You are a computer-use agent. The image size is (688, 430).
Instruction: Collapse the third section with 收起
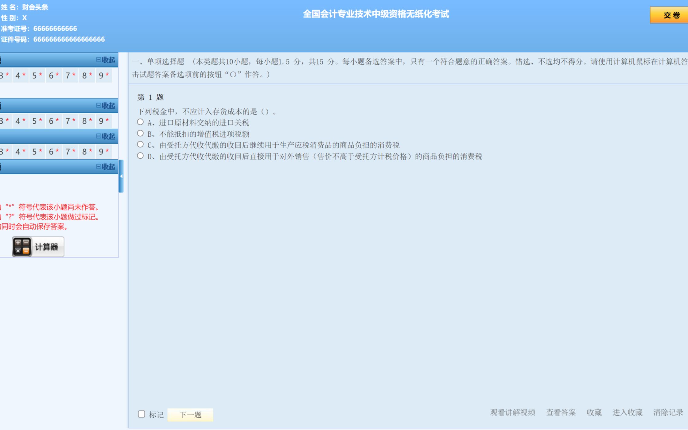[106, 136]
